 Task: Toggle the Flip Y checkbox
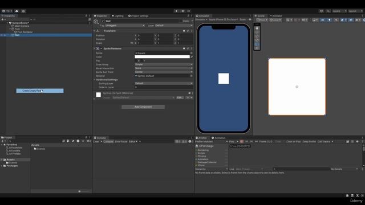coord(141,61)
